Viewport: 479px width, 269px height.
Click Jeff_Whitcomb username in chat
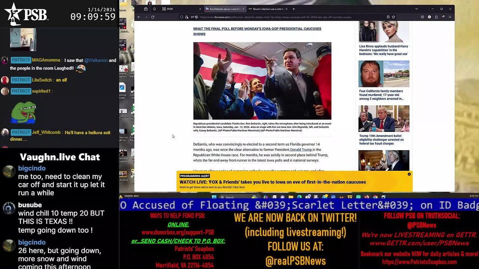pos(47,133)
